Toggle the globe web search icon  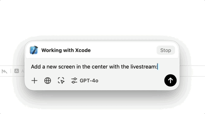48,81
